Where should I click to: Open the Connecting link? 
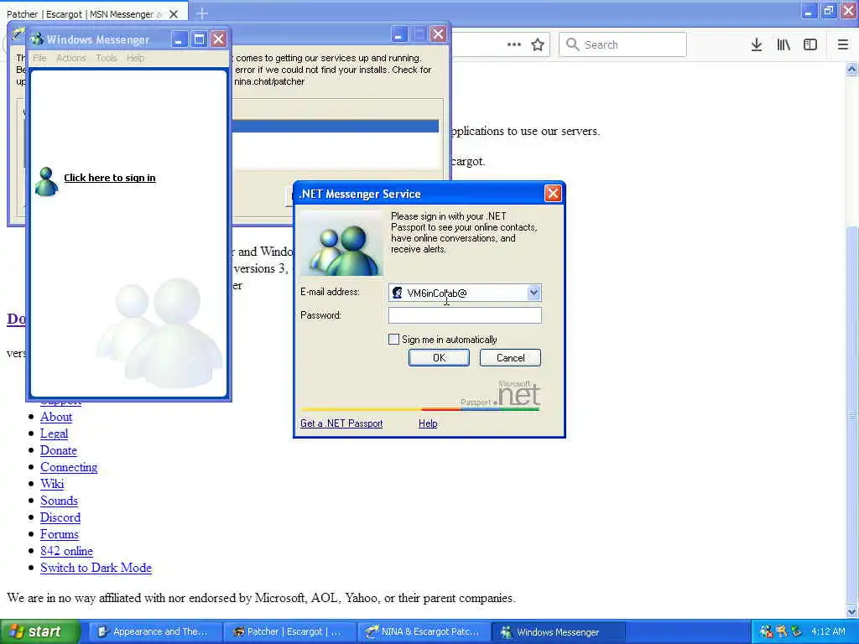click(69, 467)
